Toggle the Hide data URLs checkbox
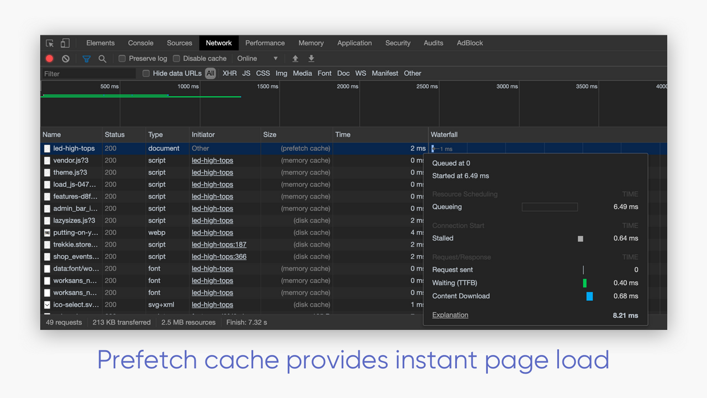Viewport: 707px width, 398px height. [146, 73]
